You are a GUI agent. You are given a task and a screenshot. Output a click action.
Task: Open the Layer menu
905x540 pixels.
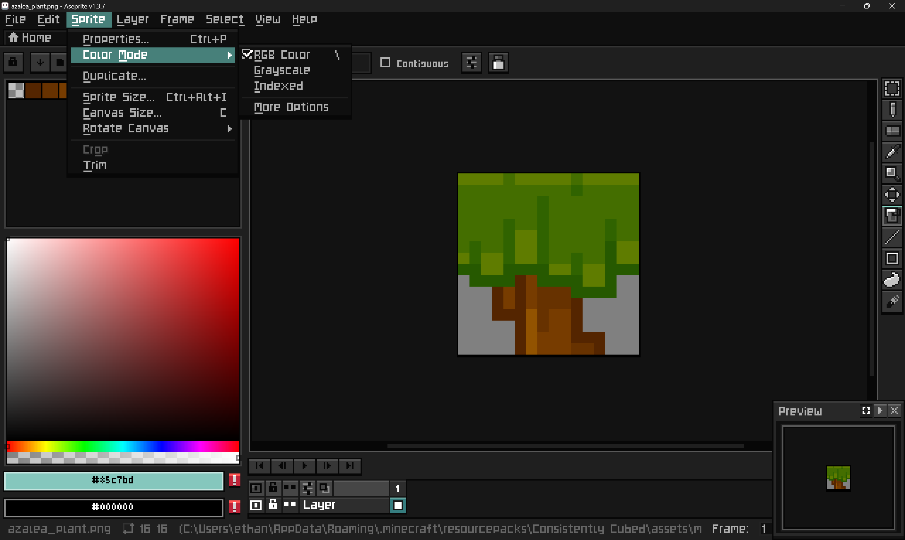point(132,19)
